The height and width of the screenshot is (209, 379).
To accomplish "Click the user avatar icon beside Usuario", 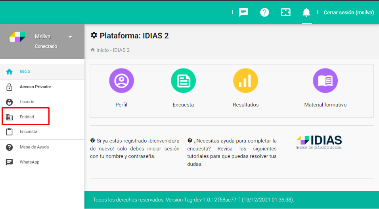I will (9, 102).
